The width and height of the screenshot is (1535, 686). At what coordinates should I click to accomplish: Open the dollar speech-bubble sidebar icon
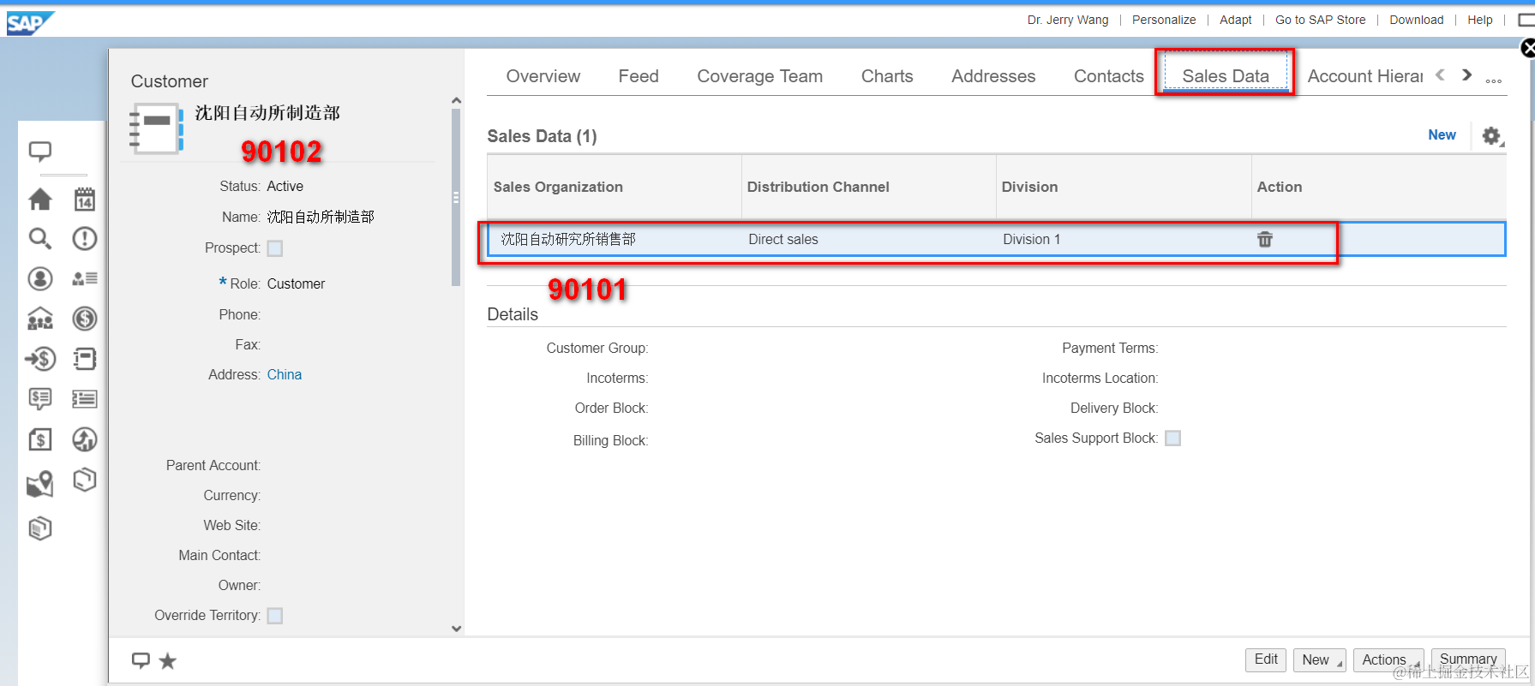[x=40, y=399]
